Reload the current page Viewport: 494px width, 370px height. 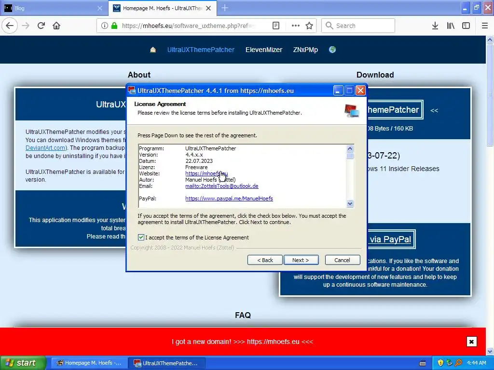[41, 26]
